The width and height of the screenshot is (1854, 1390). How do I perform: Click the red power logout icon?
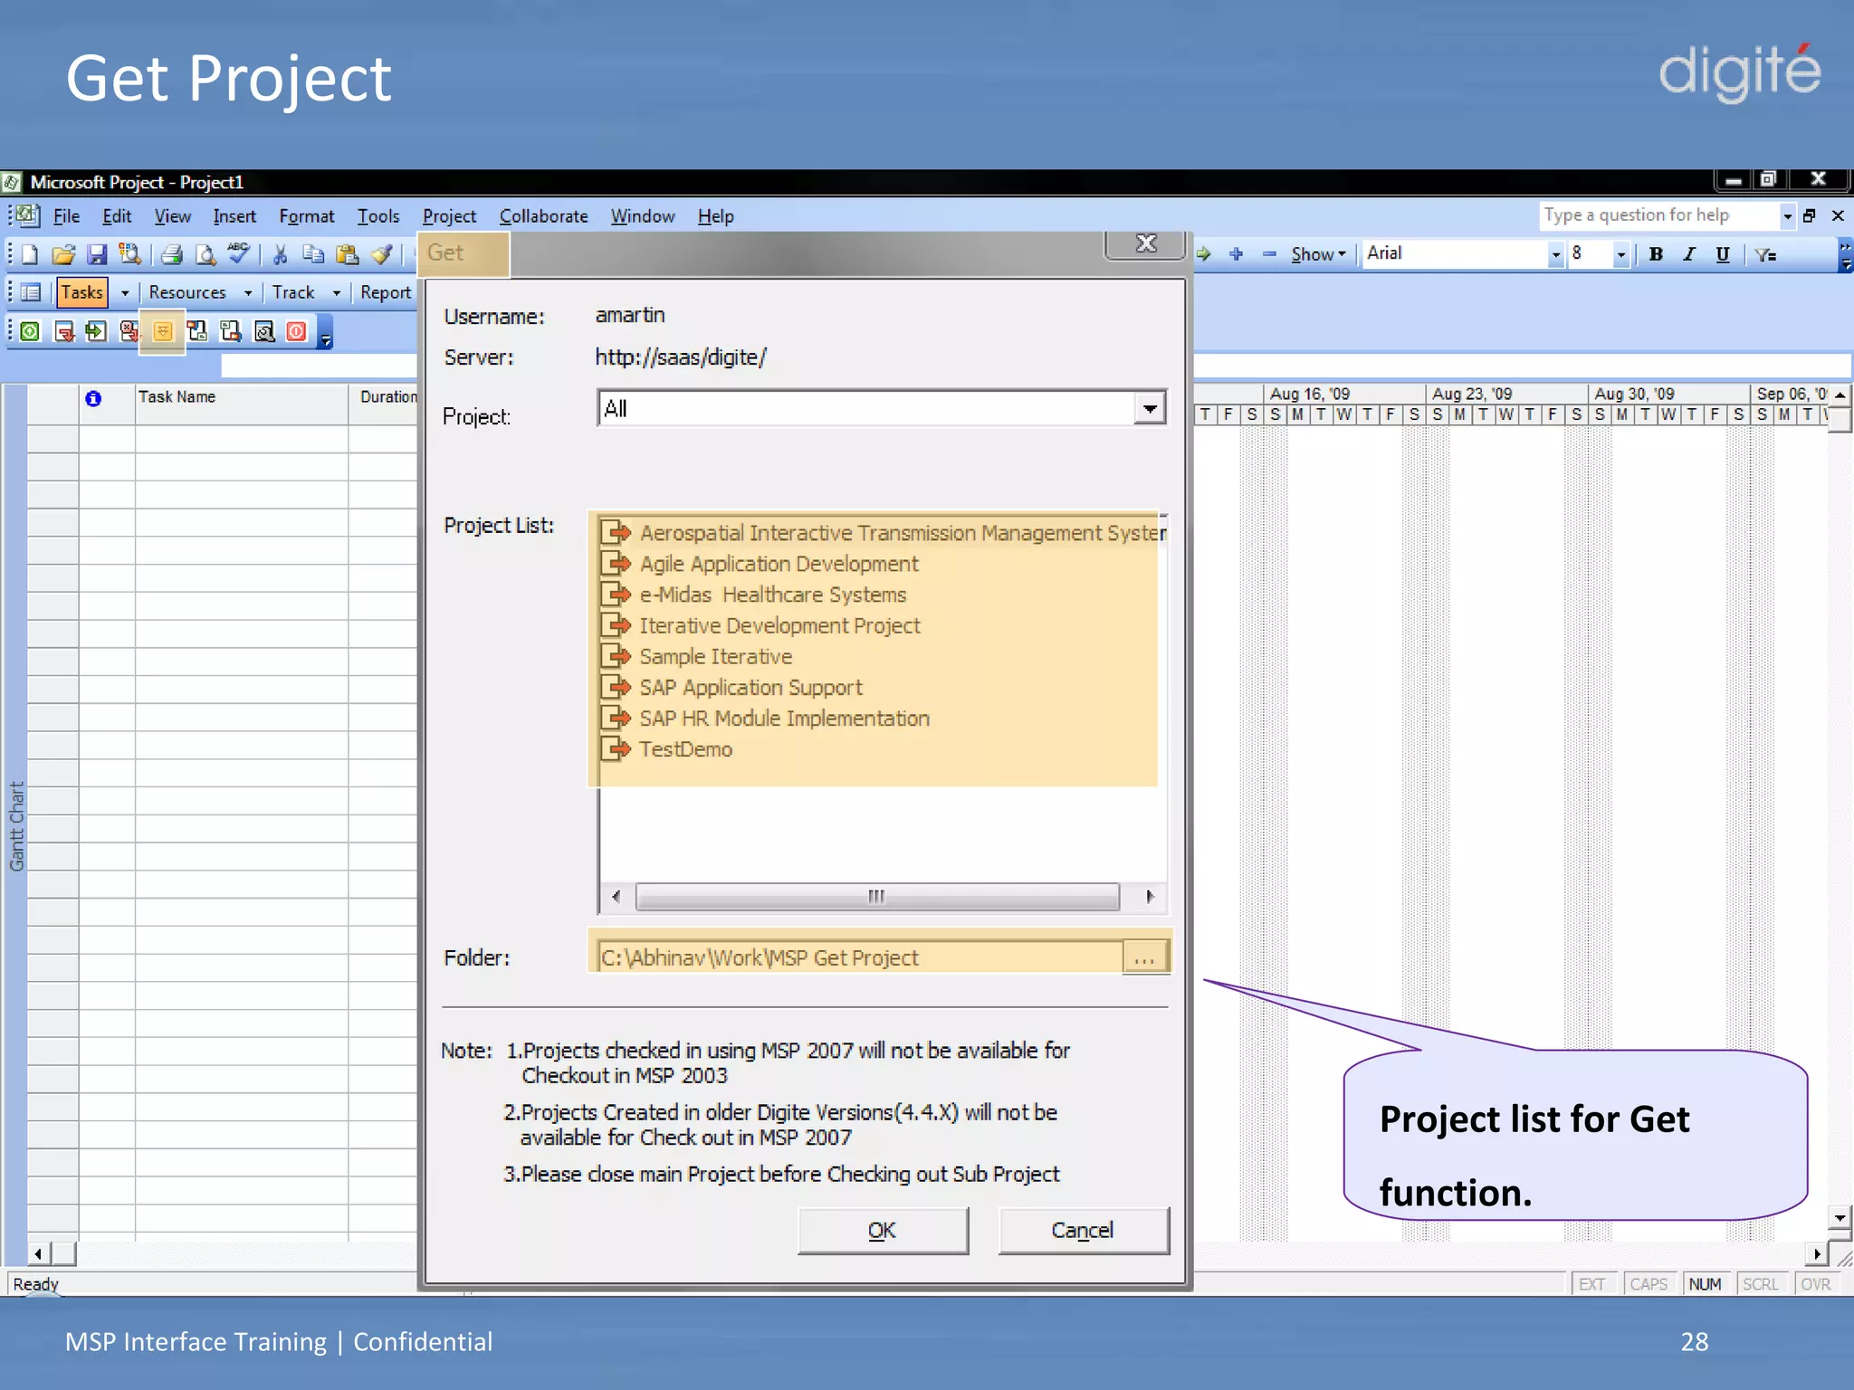(x=296, y=332)
